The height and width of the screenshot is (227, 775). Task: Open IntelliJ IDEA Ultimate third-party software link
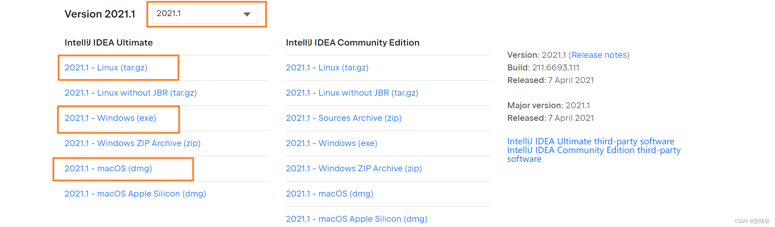click(x=591, y=141)
